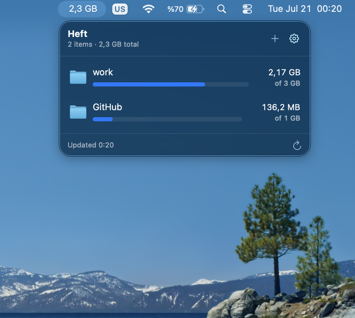Click the battery charging icon
The width and height of the screenshot is (355, 318).
pos(195,9)
